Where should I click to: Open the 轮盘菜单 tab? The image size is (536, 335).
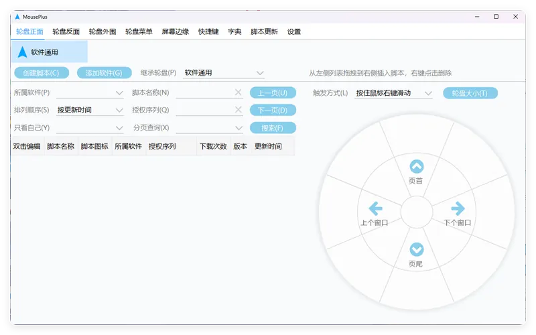pyautogui.click(x=139, y=31)
